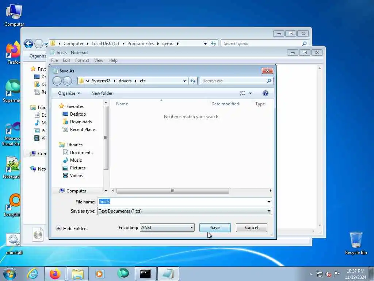Click Hide Folders toggle button
The width and height of the screenshot is (374, 281).
pyautogui.click(x=72, y=228)
